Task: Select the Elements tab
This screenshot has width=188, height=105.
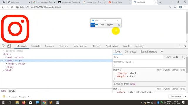Action: 21,46
